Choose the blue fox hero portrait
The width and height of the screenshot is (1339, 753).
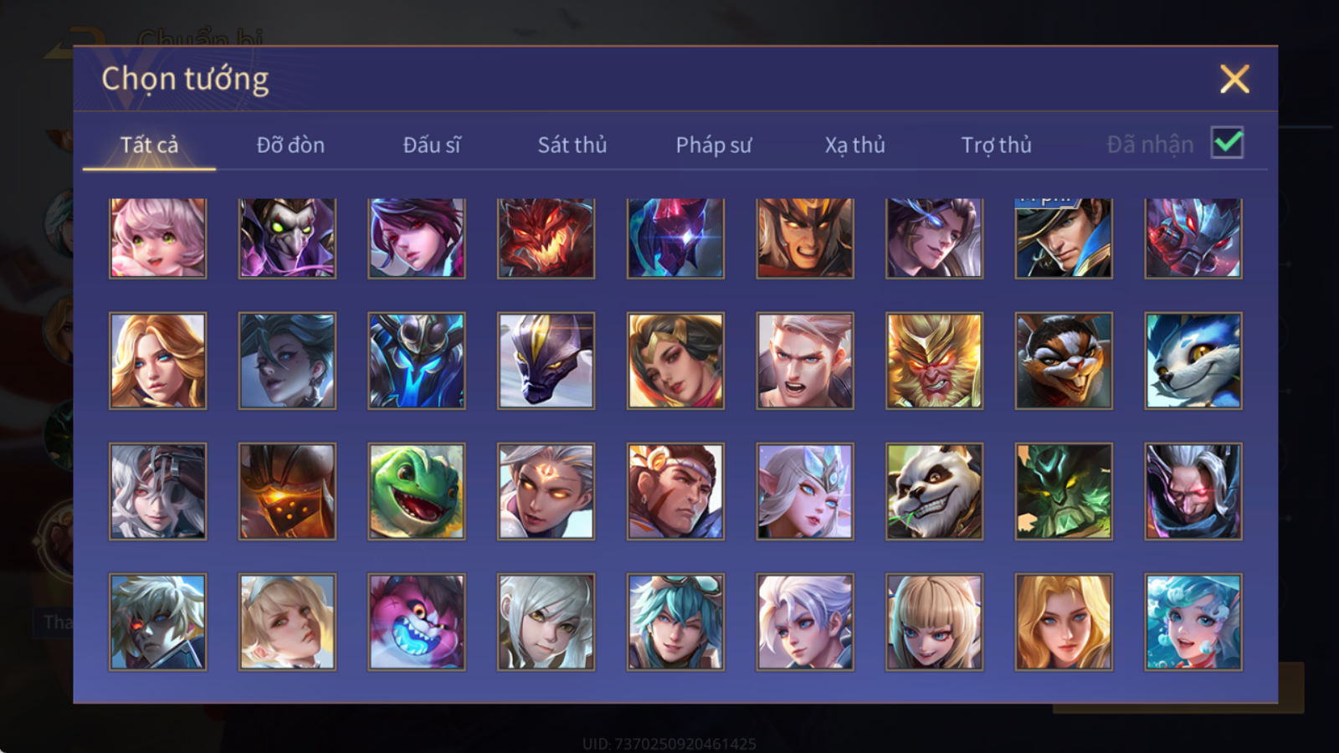coord(1193,361)
